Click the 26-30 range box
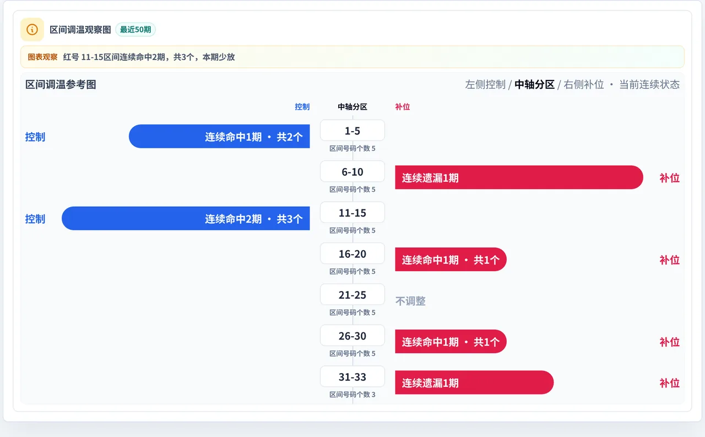Screen dimensions: 705x437 click(x=352, y=336)
